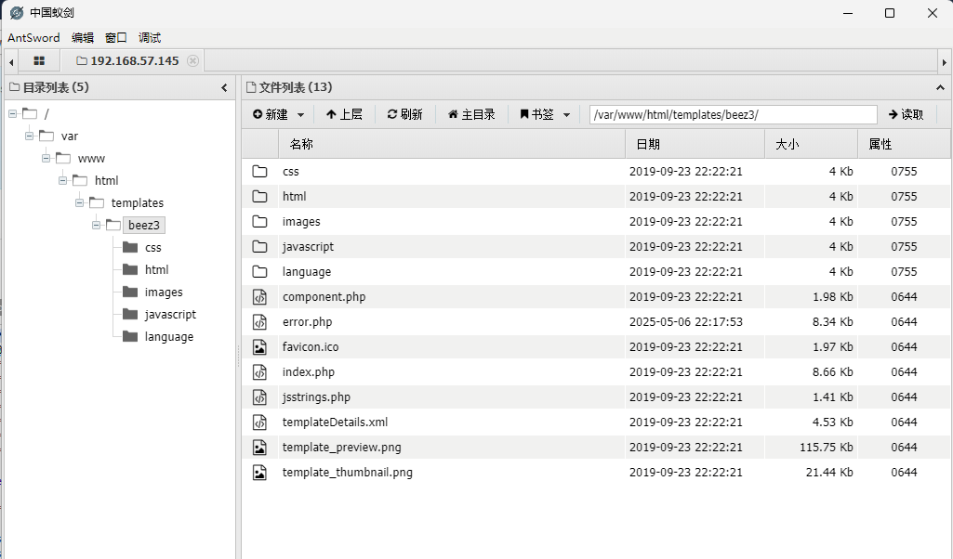Select language folder icon in tree

(130, 336)
